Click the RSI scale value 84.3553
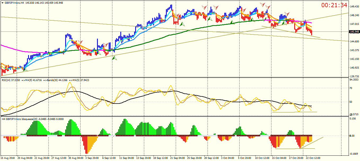This screenshot has width=360, height=161. coord(354,79)
